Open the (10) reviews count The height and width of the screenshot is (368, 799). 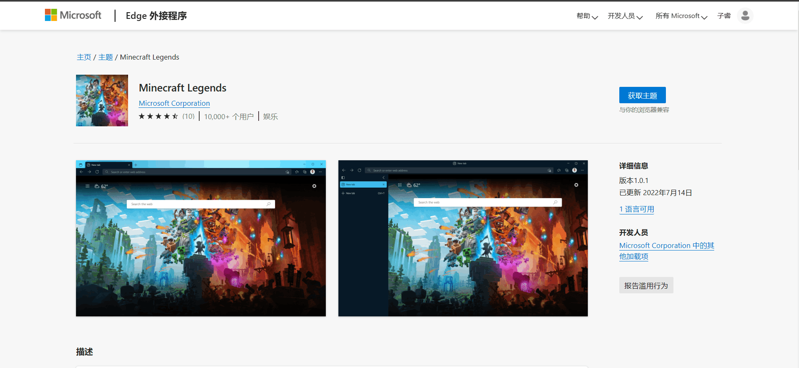189,116
